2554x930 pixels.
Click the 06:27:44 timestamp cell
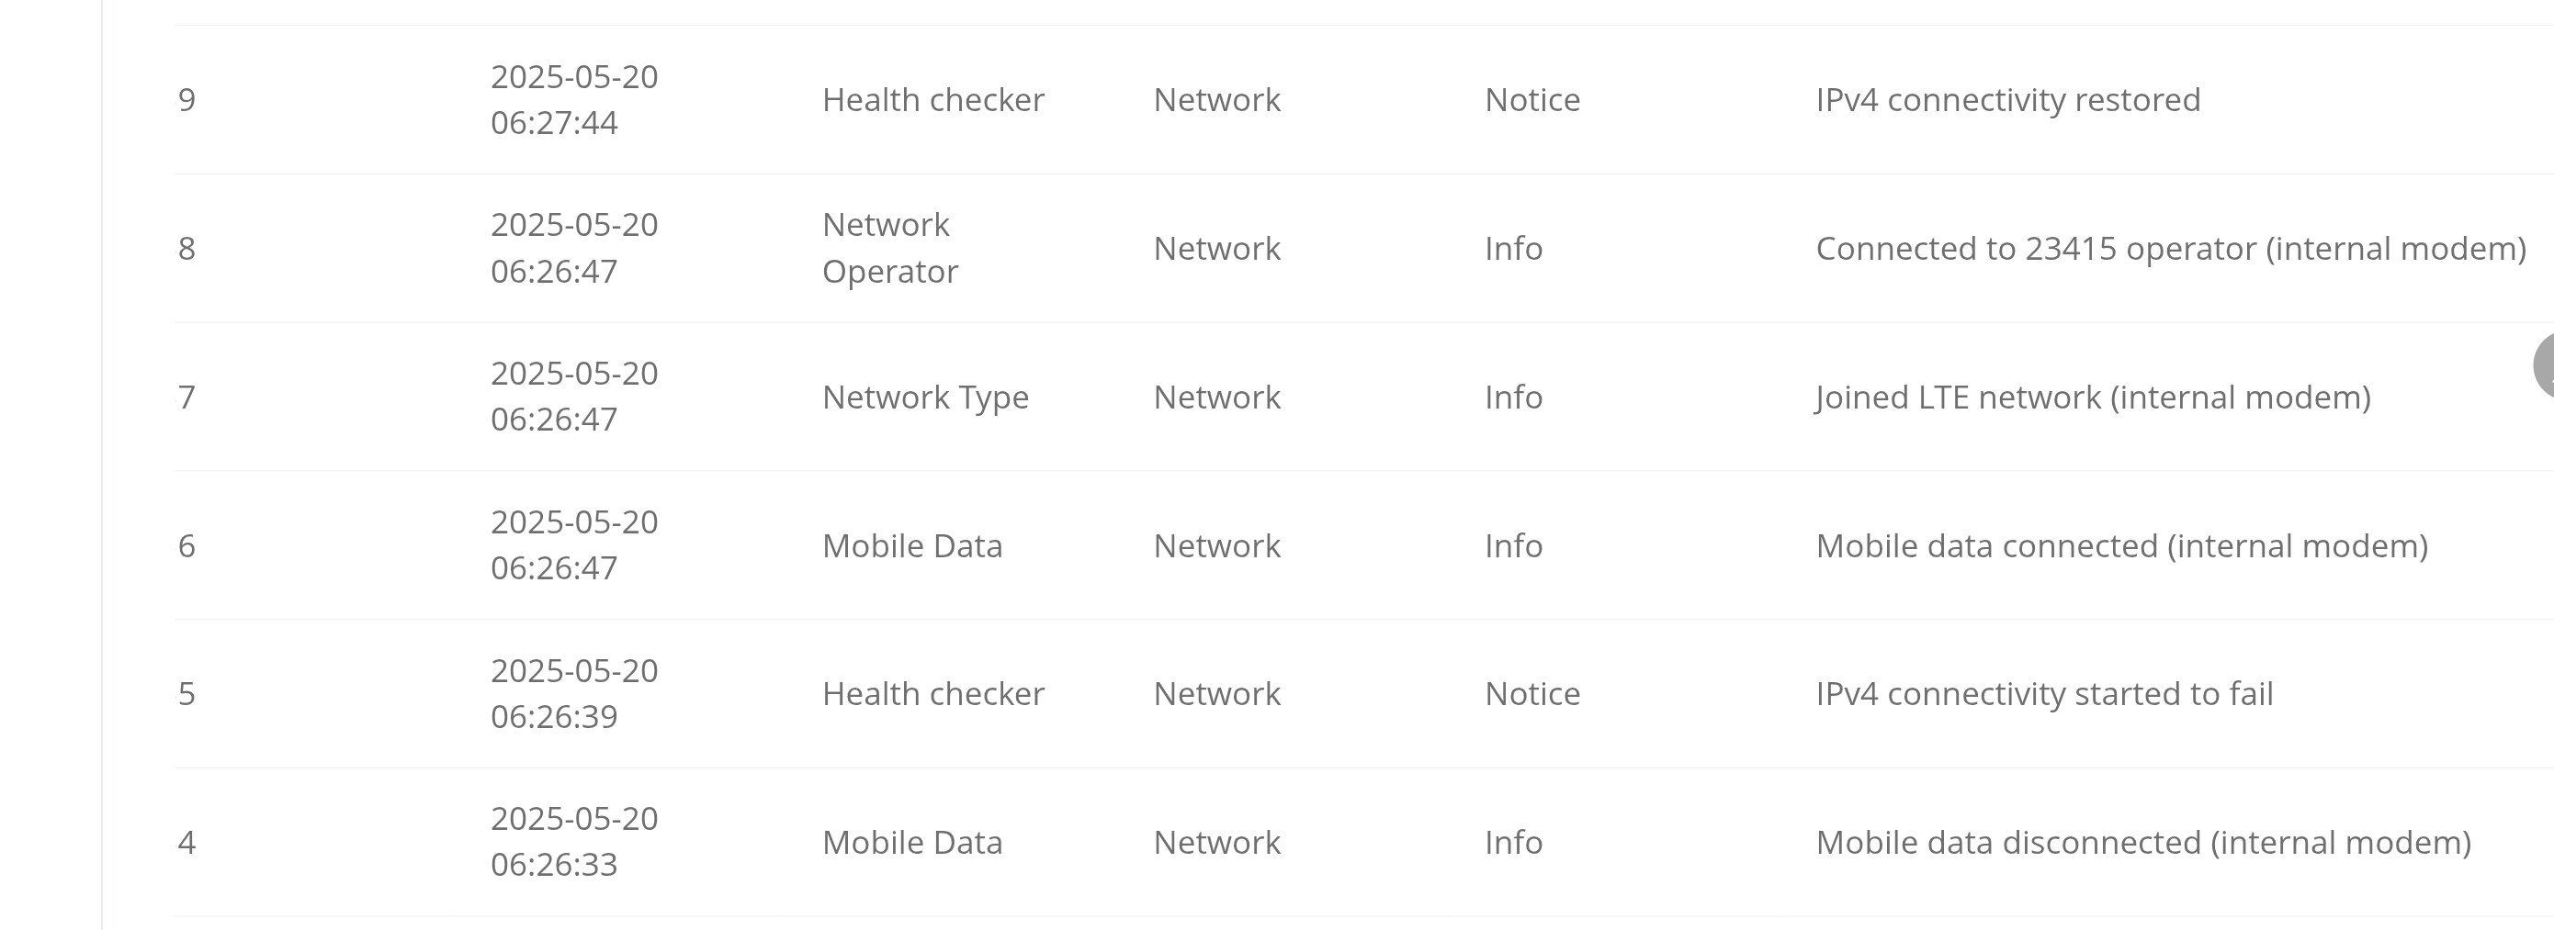click(x=574, y=100)
